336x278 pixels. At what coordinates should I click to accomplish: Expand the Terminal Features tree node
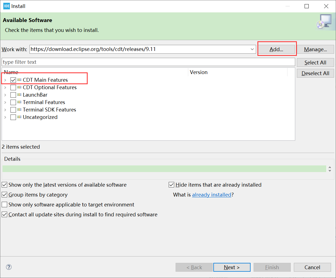click(5, 102)
